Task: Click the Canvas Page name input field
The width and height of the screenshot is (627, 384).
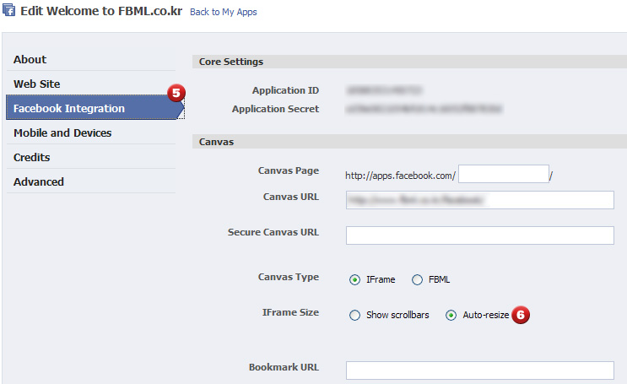Action: [x=504, y=174]
